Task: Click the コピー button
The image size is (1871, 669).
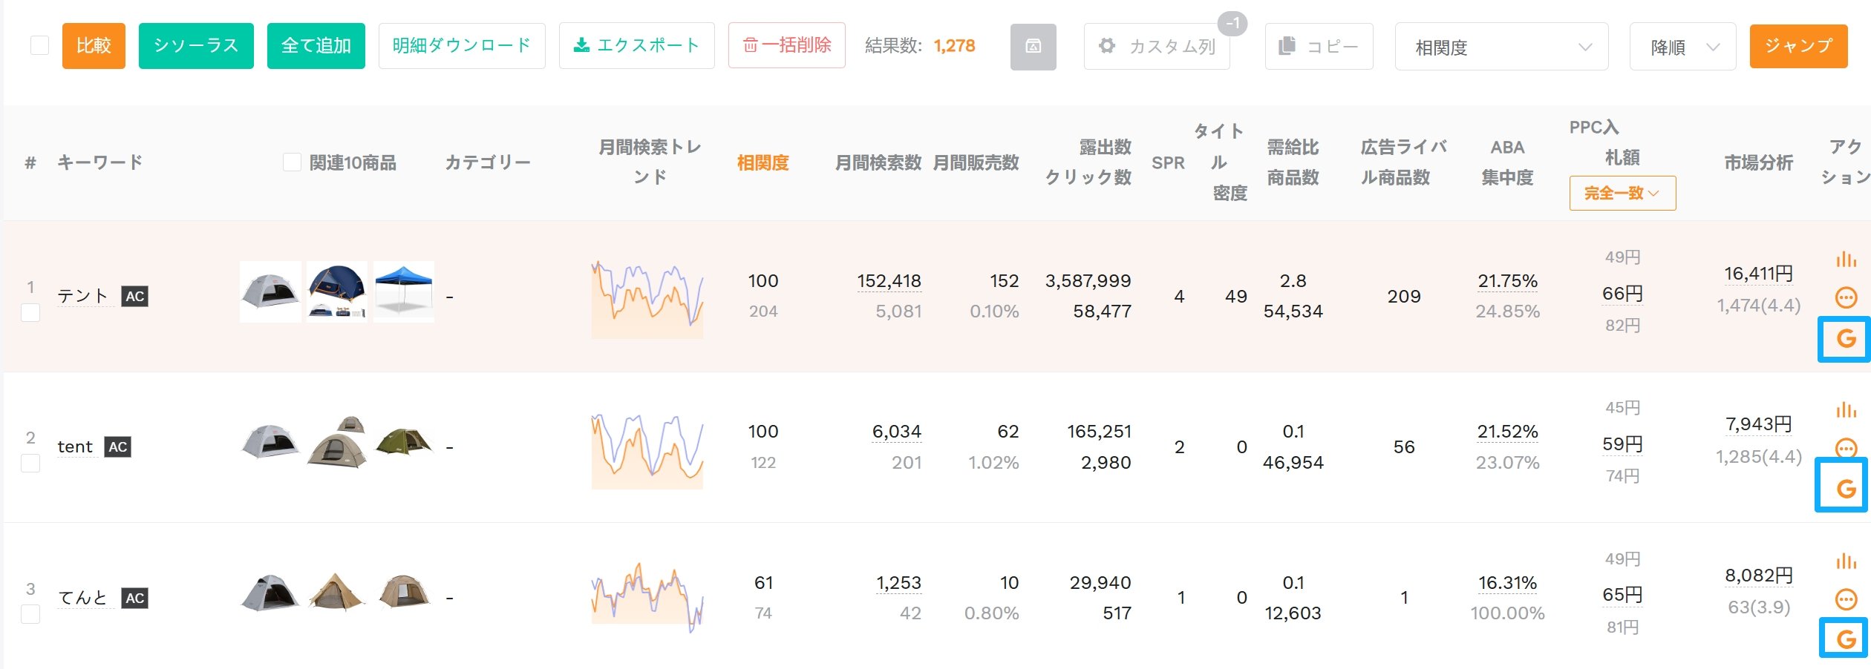Action: pyautogui.click(x=1319, y=47)
